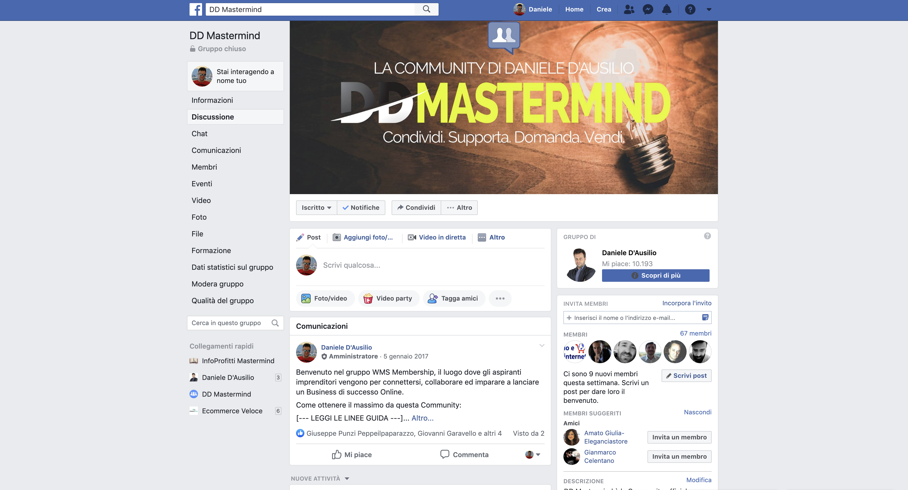Click Incorpora l'invito link
The image size is (908, 490).
pos(686,303)
